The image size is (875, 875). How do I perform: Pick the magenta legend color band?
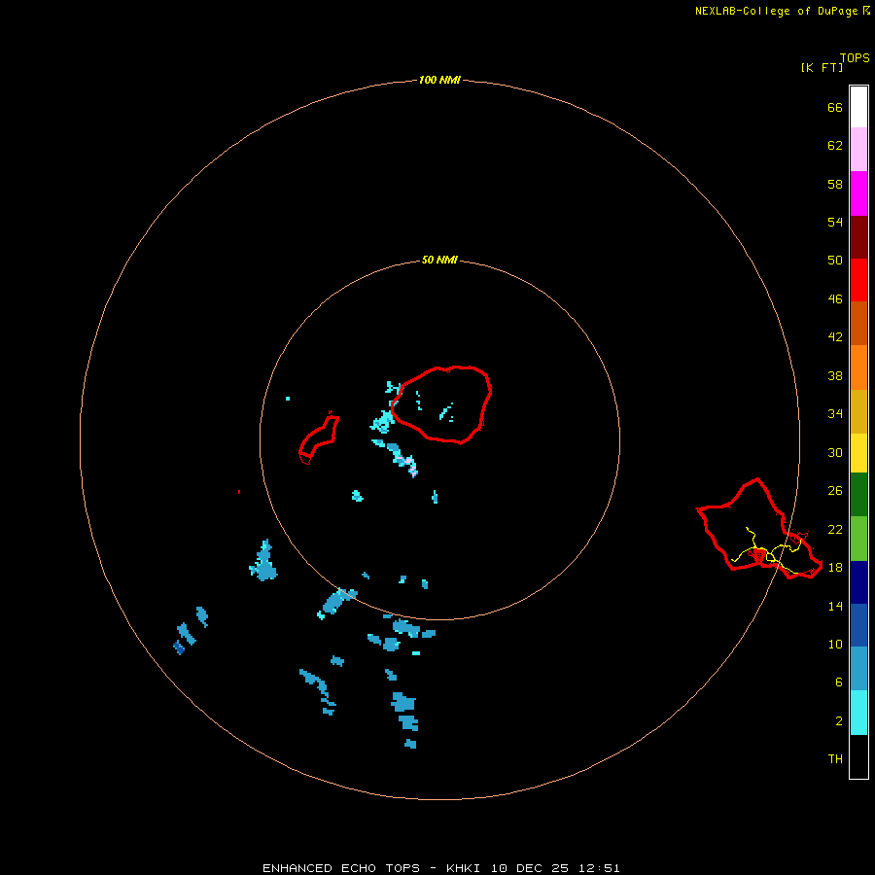[858, 193]
